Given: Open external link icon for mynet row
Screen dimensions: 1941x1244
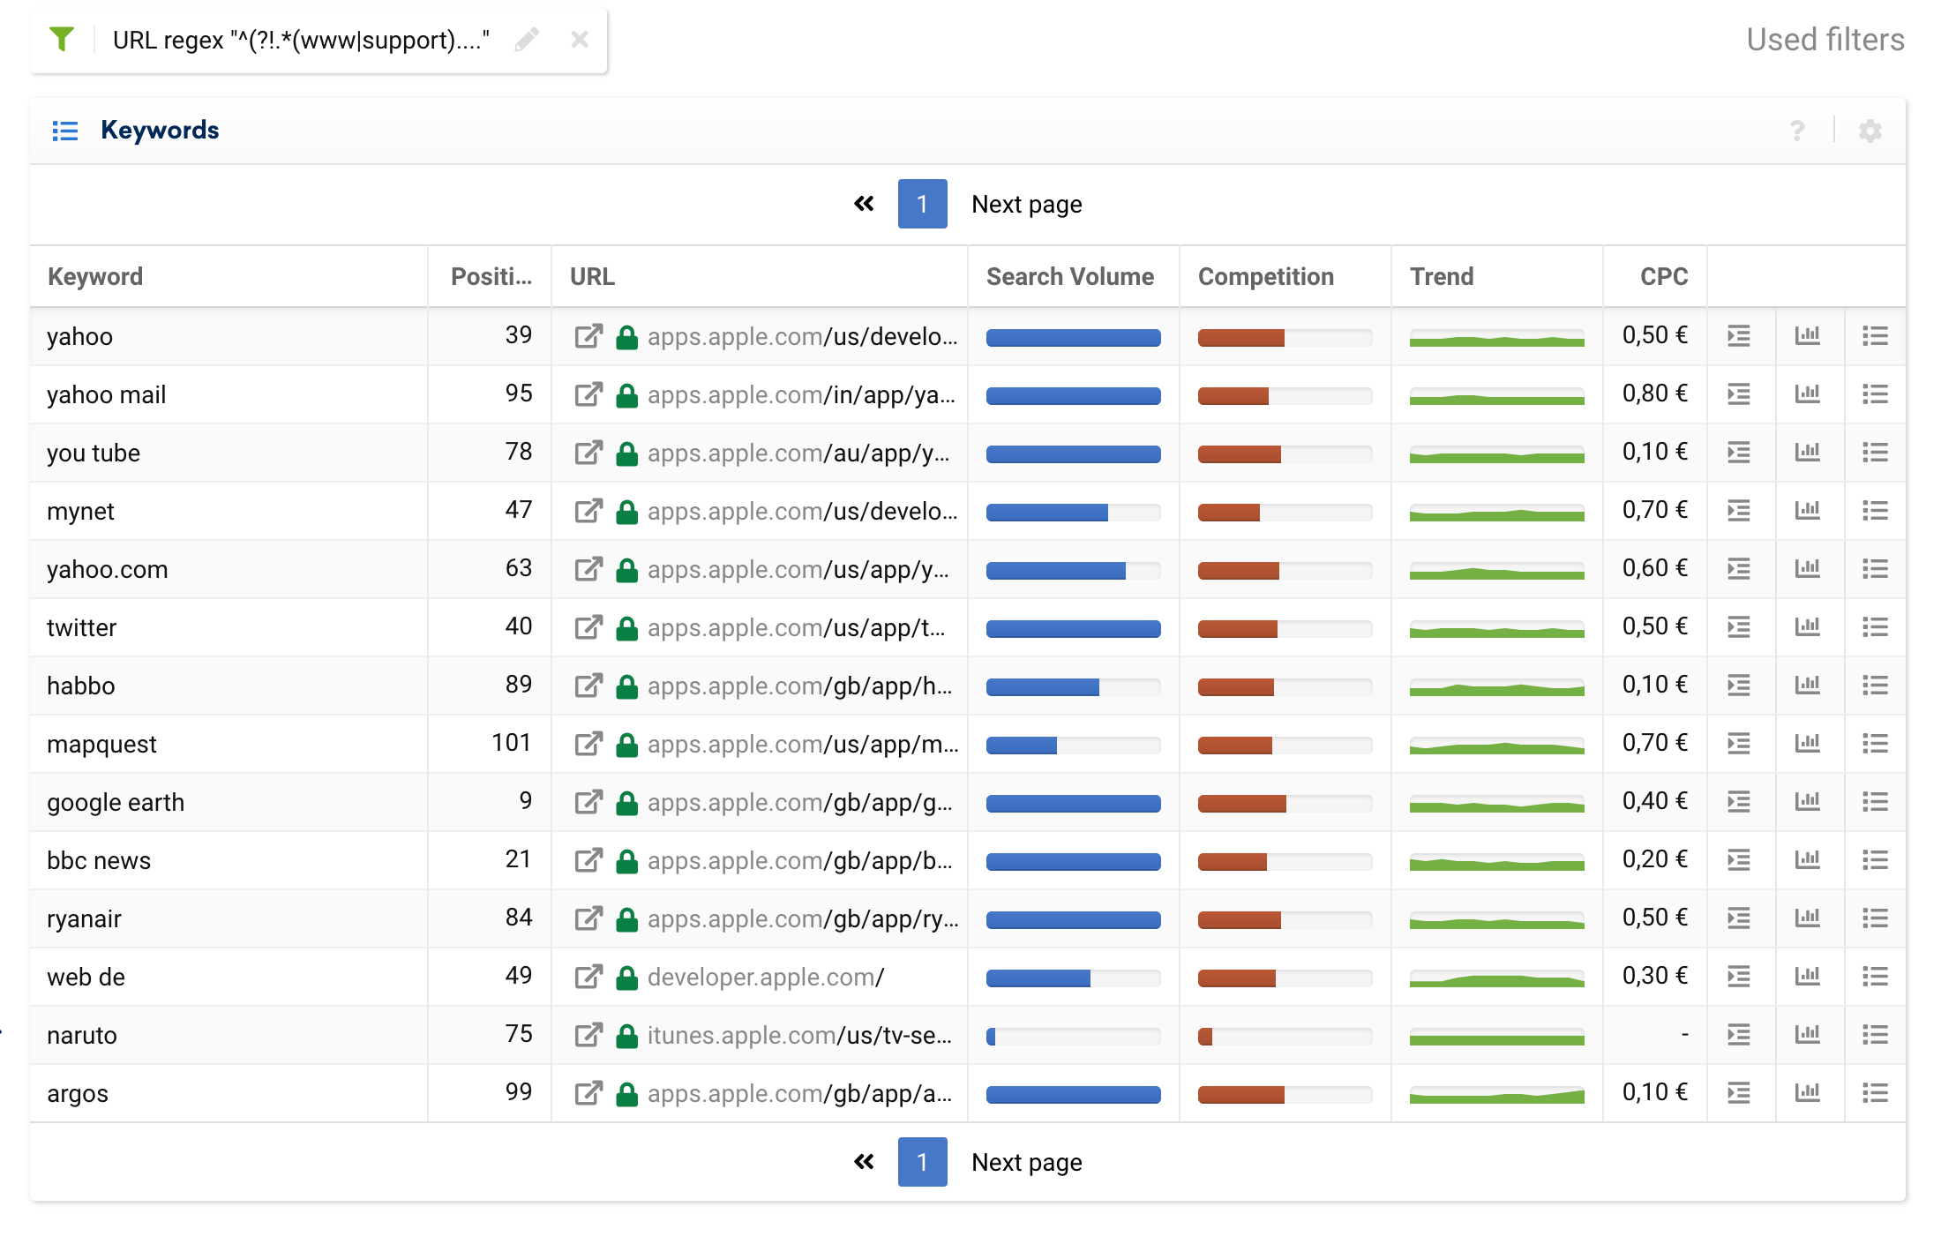Looking at the screenshot, I should (x=588, y=511).
